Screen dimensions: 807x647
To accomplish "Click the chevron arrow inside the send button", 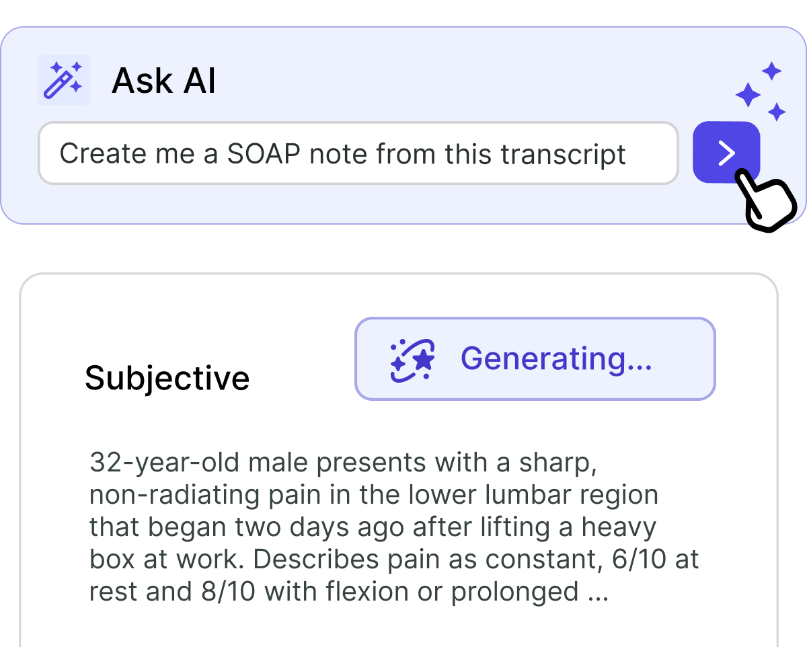I will [726, 153].
